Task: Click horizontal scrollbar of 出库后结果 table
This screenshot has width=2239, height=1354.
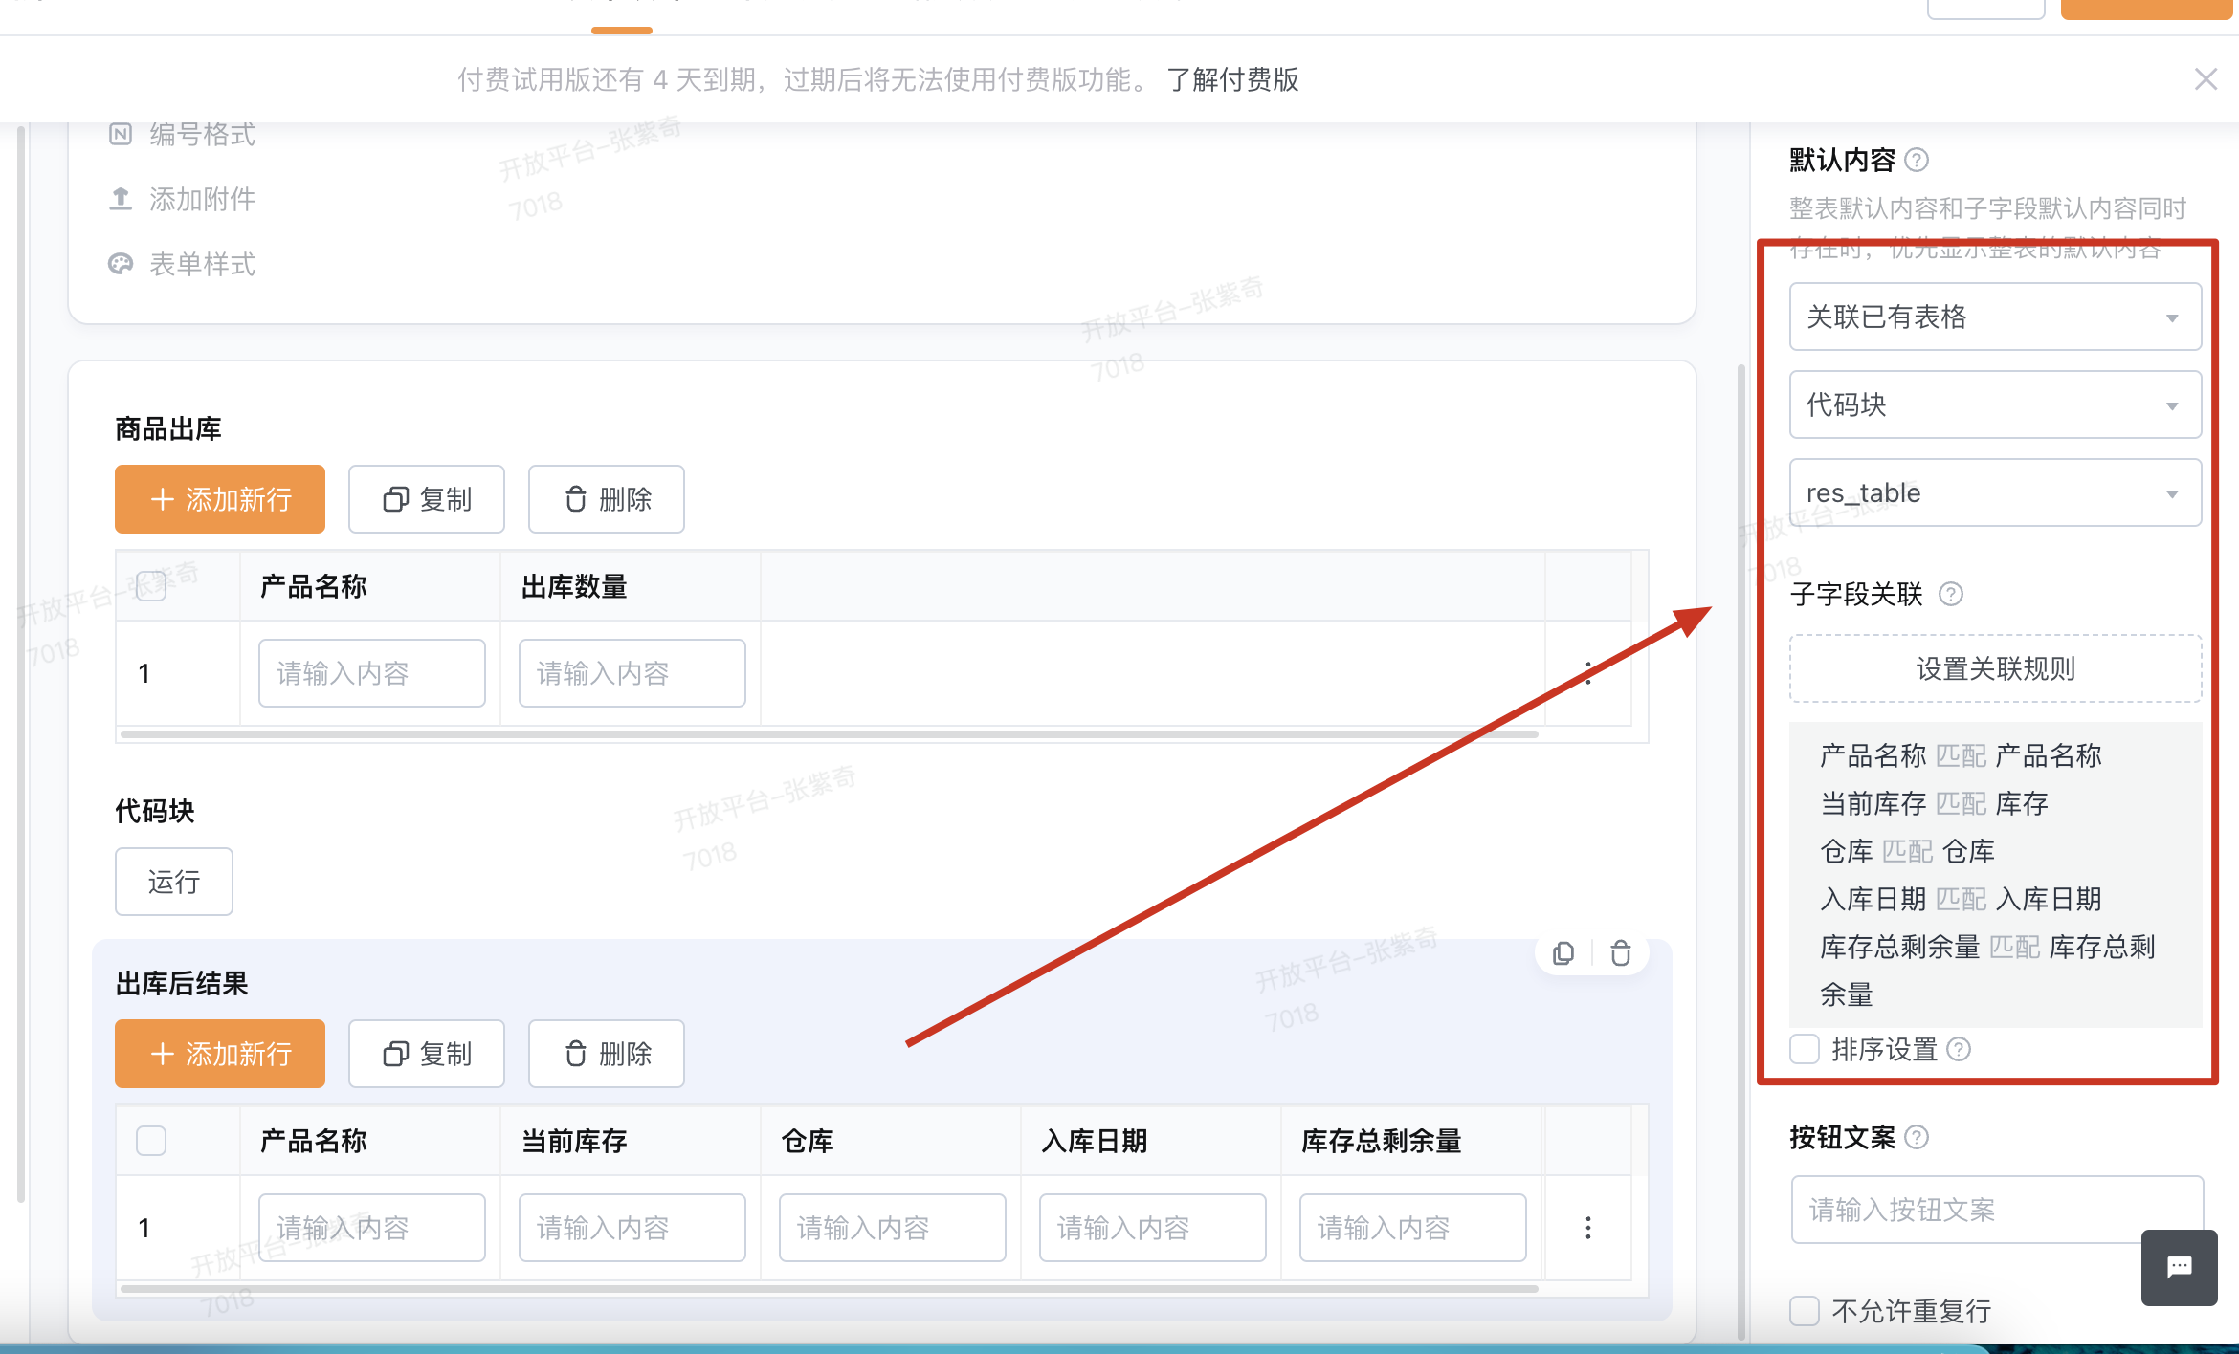Action: pos(829,1289)
